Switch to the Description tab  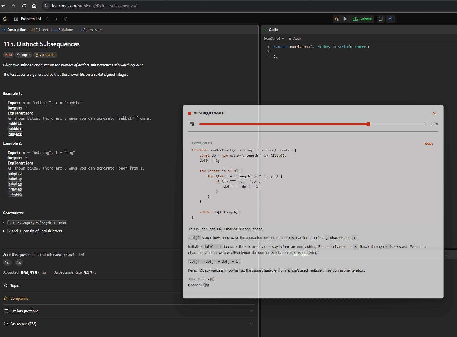14,30
